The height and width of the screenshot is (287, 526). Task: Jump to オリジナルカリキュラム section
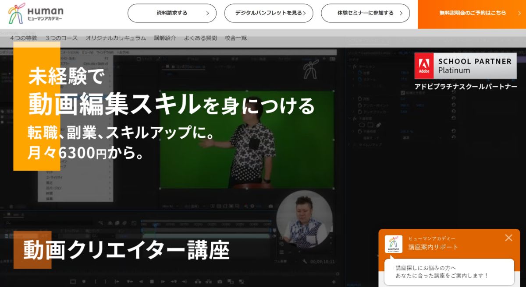point(116,38)
